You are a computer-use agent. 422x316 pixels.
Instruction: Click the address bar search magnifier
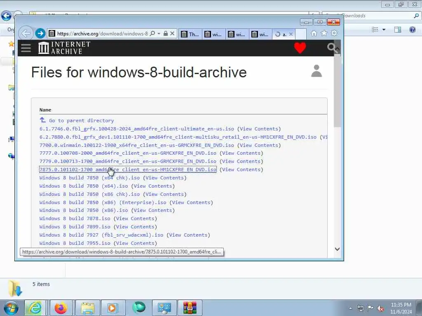point(152,34)
